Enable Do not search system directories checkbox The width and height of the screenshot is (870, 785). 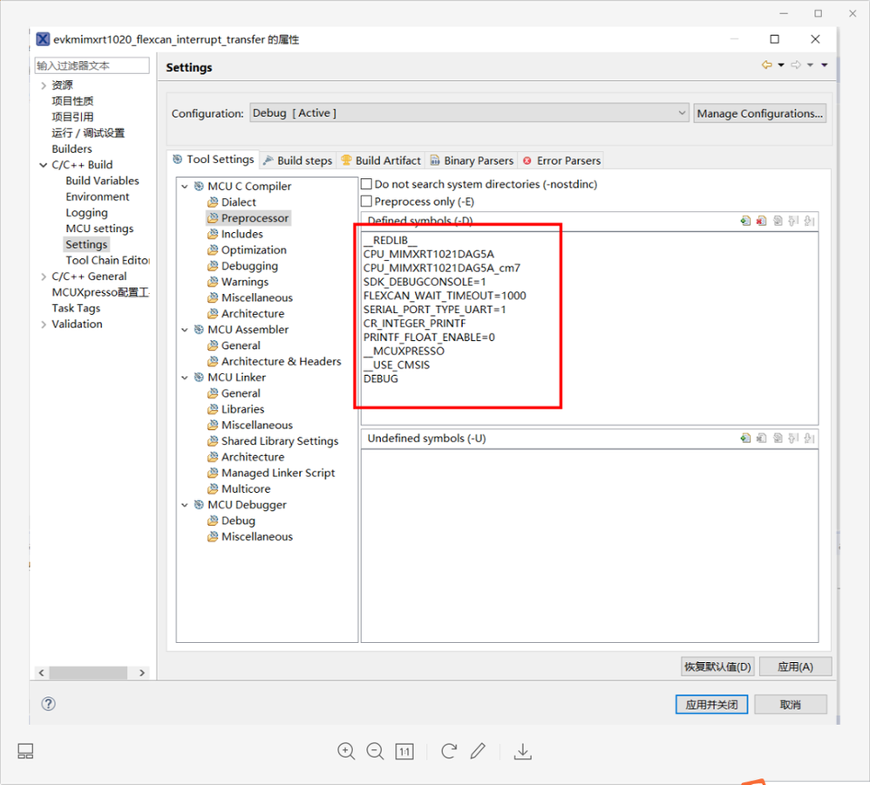click(366, 184)
